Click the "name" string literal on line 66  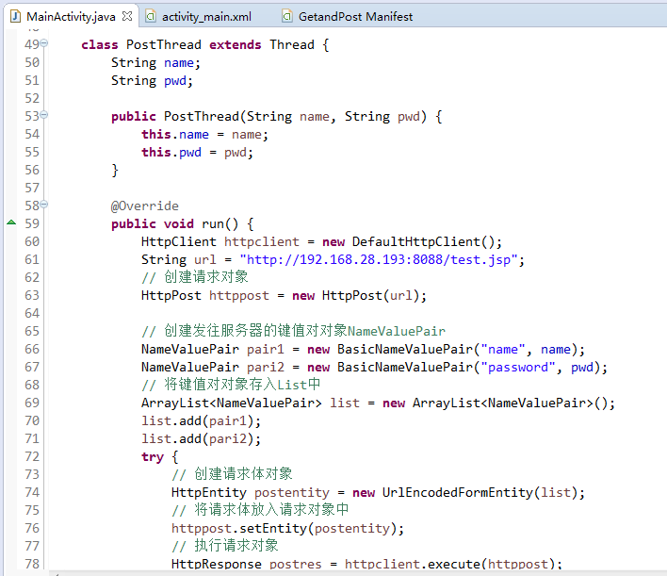503,349
